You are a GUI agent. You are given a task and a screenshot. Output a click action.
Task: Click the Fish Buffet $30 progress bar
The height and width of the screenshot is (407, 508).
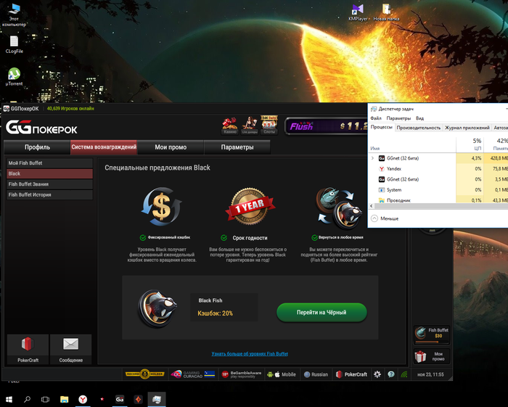coord(432,342)
